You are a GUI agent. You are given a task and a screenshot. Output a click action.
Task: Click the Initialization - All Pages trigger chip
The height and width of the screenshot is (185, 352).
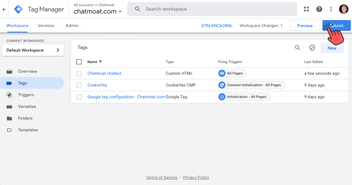pyautogui.click(x=244, y=97)
